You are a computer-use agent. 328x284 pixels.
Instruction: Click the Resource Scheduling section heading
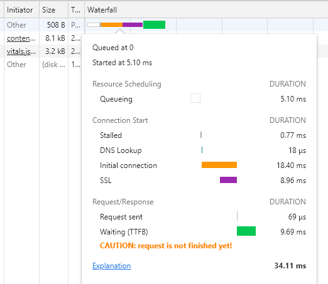127,84
